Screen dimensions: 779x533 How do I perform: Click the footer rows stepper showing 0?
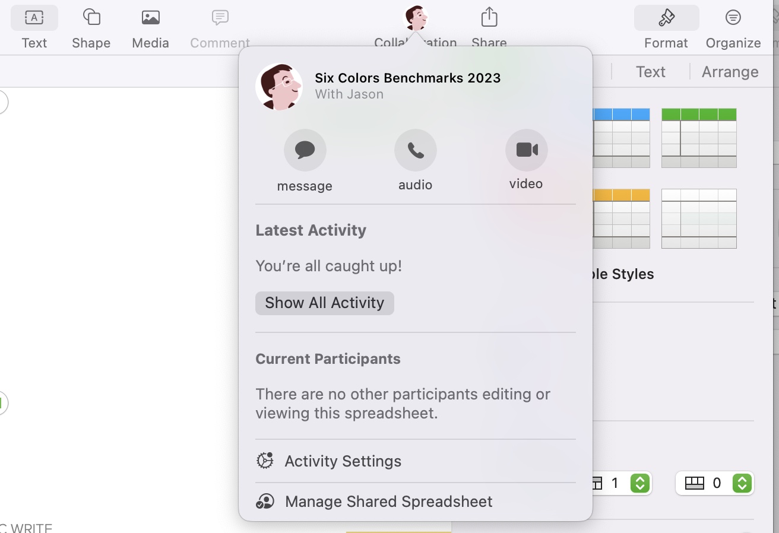point(742,483)
